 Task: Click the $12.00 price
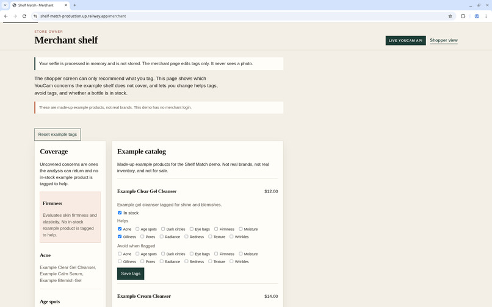point(271,191)
